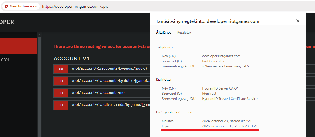Click the red routing values warning text

click(x=102, y=47)
